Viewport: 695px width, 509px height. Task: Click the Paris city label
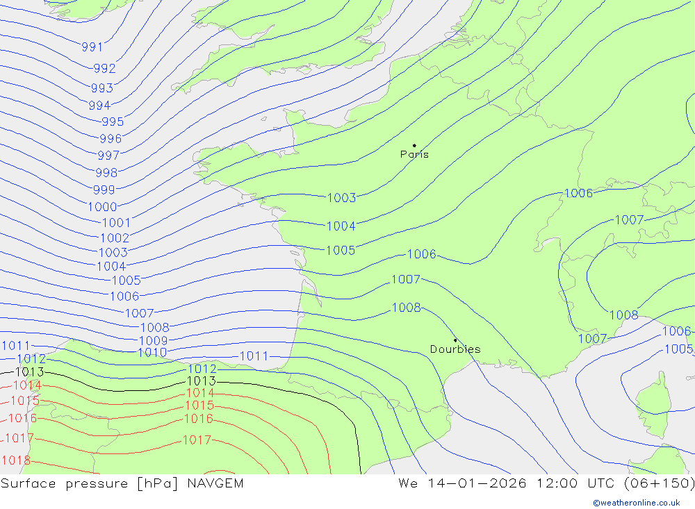pos(414,154)
